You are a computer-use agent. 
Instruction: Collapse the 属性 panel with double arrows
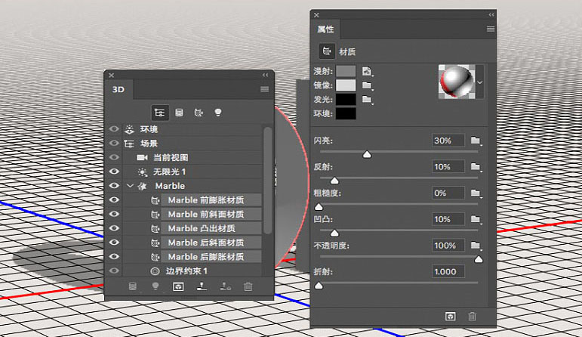click(x=491, y=15)
